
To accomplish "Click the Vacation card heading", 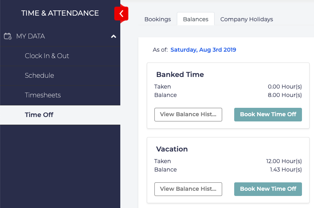I will coord(172,149).
